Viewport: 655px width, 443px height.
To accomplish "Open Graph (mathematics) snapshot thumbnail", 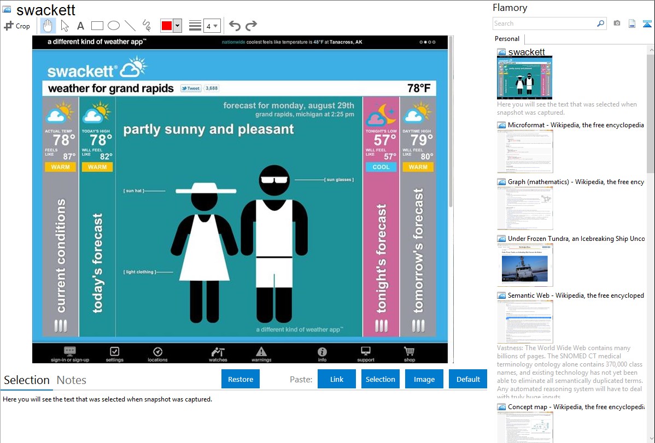I will pyautogui.click(x=525, y=208).
